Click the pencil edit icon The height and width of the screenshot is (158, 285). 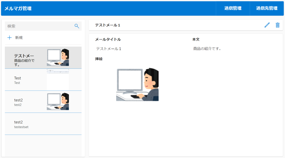[267, 25]
